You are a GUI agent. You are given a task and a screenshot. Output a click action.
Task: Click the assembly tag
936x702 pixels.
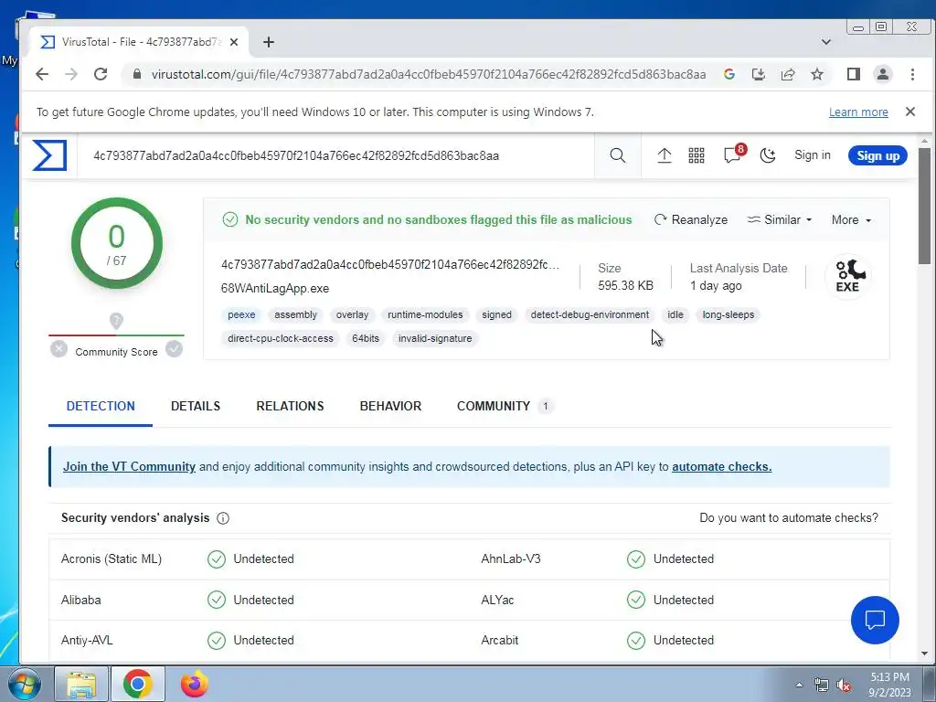(x=295, y=314)
